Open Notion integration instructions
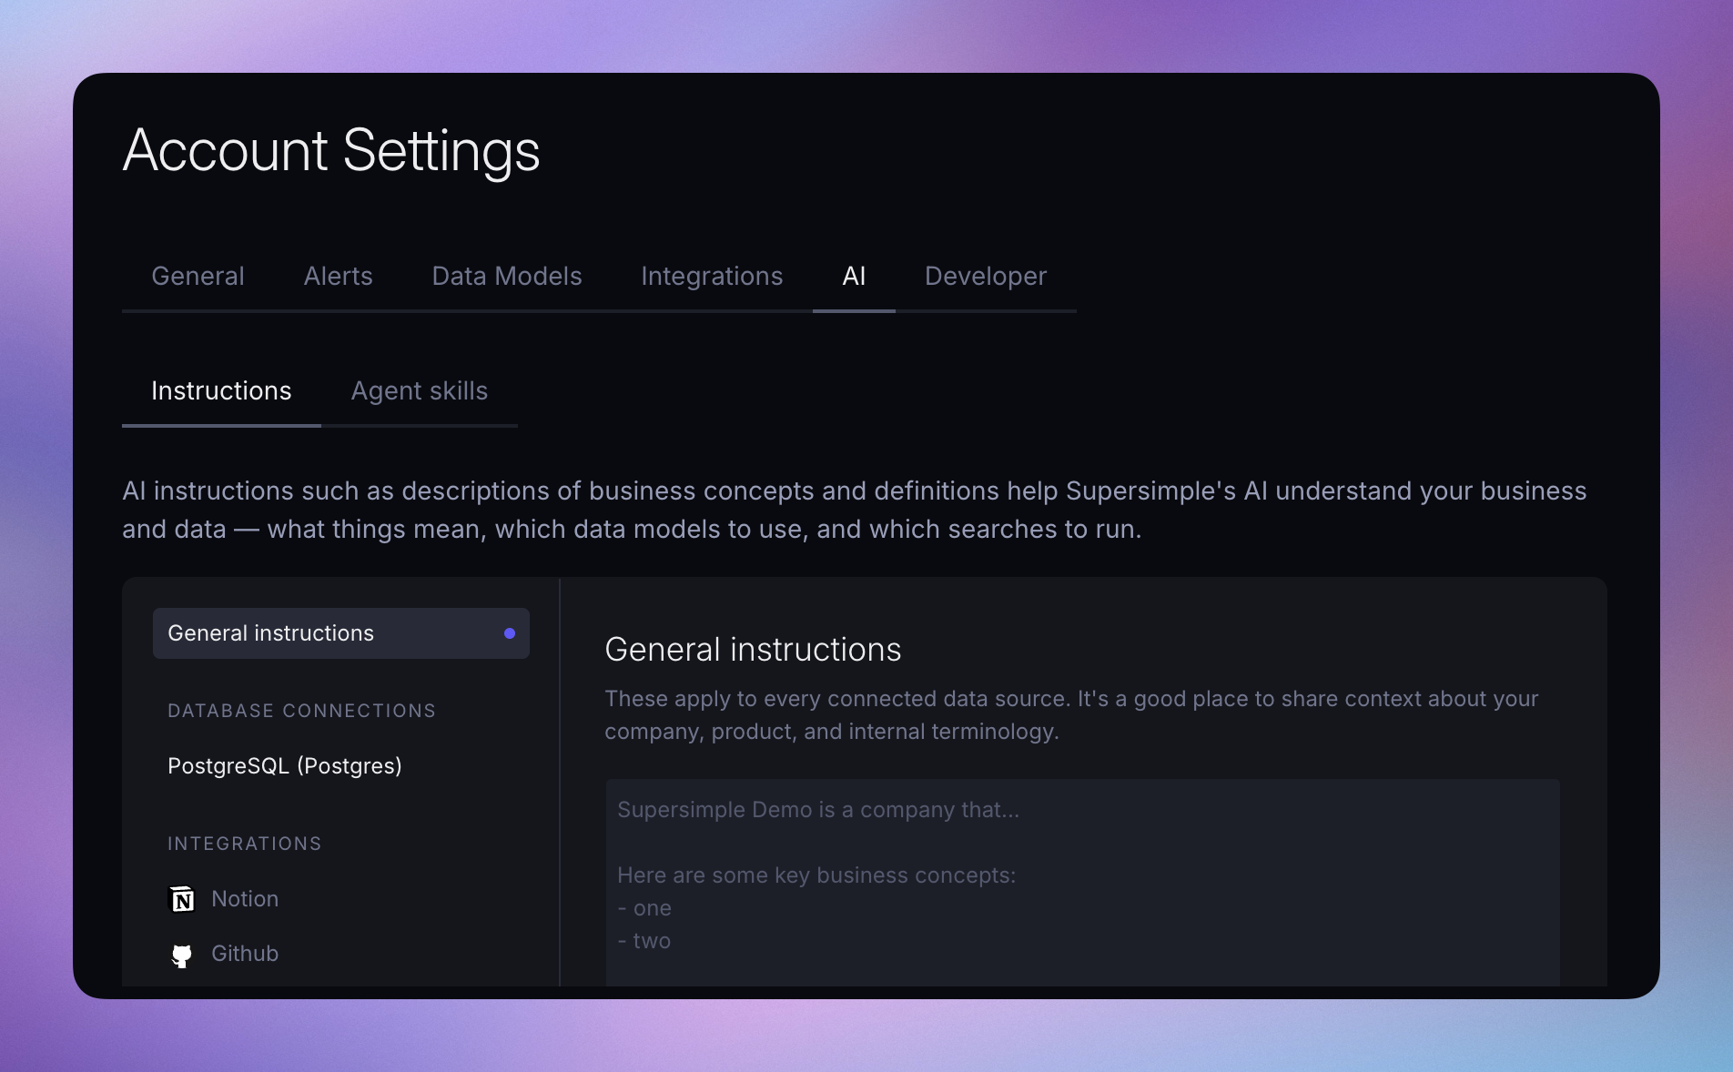Image resolution: width=1733 pixels, height=1072 pixels. [245, 899]
